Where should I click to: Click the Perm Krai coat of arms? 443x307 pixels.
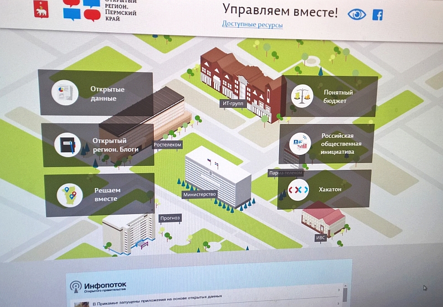click(41, 9)
